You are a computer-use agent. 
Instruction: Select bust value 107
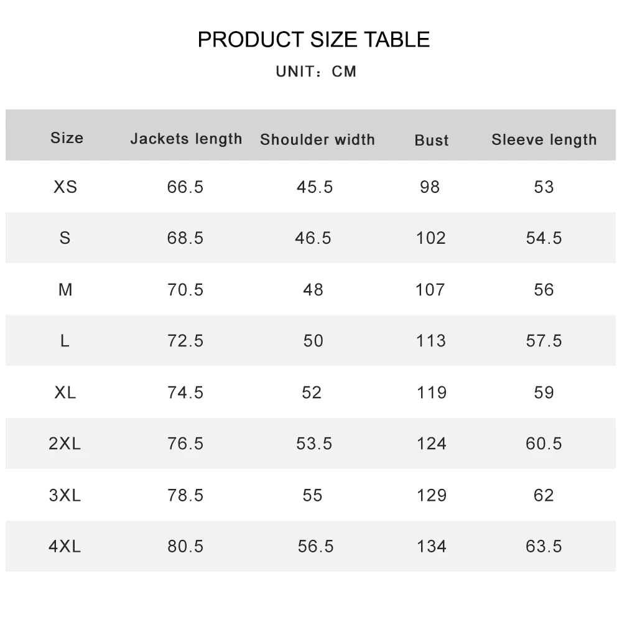click(x=430, y=290)
